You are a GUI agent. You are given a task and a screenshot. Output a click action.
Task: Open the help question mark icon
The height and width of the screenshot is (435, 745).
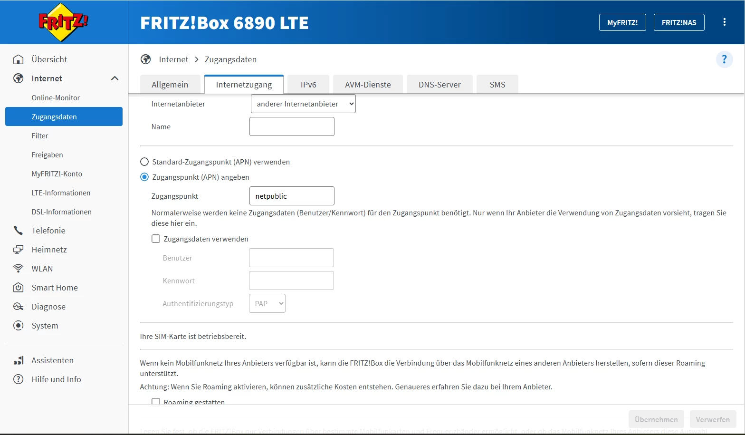[x=724, y=59]
